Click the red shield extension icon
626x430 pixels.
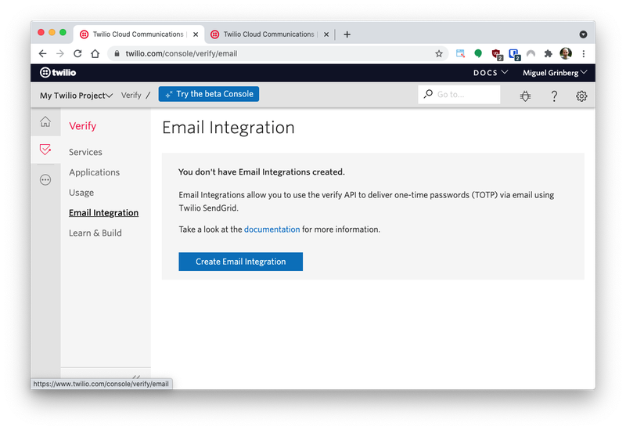coord(496,54)
